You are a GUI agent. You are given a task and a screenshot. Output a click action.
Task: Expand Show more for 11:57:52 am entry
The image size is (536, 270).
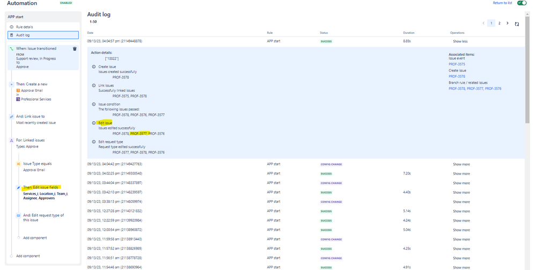tap(461, 249)
